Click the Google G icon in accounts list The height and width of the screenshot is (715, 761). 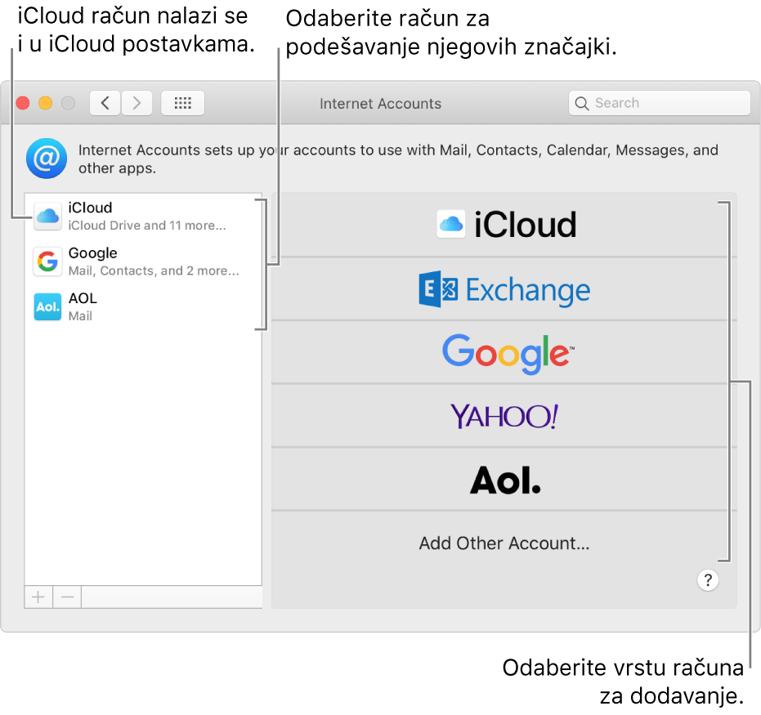click(47, 261)
